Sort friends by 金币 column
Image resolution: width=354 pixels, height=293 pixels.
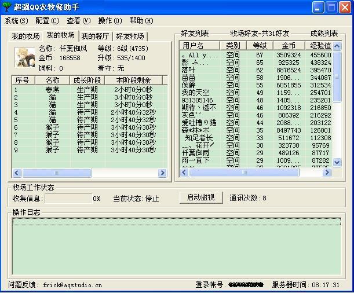coord(289,46)
